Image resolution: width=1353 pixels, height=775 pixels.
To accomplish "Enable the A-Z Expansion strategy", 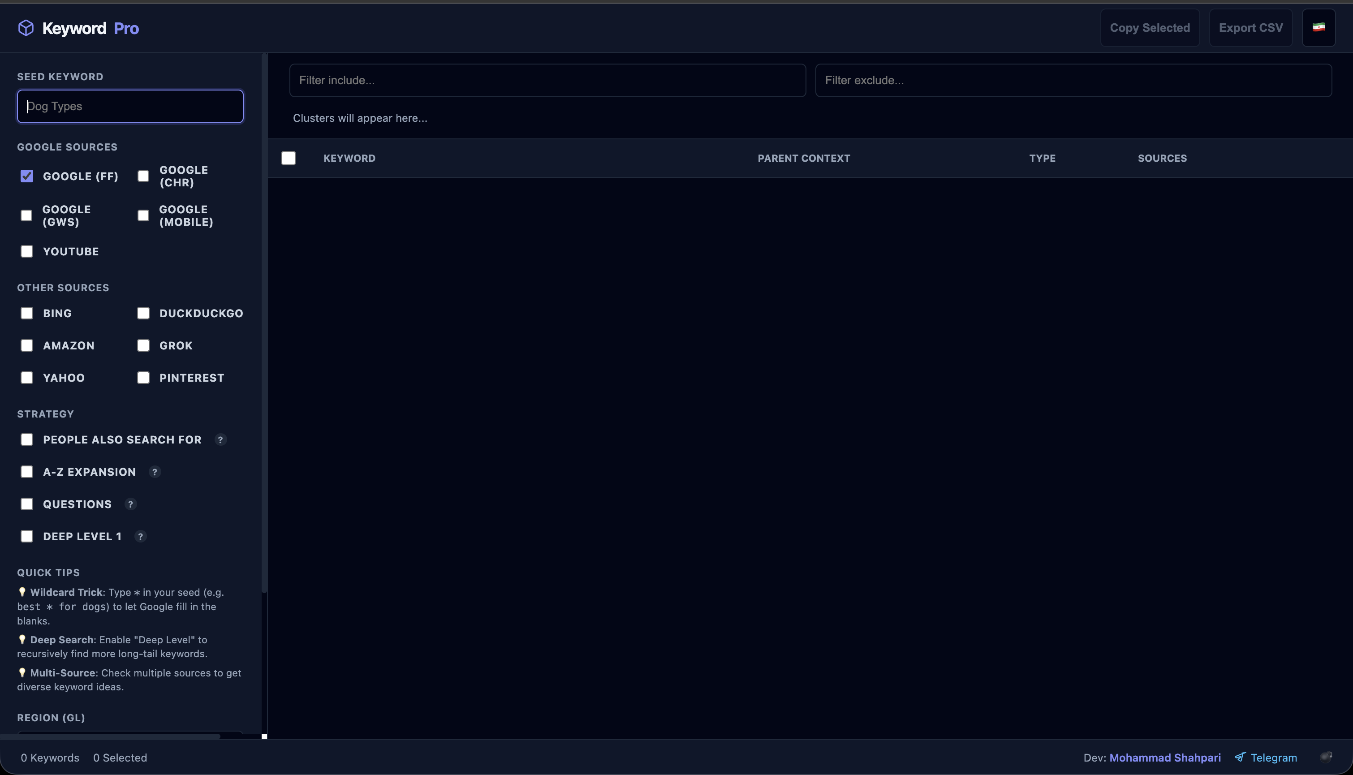I will click(27, 472).
